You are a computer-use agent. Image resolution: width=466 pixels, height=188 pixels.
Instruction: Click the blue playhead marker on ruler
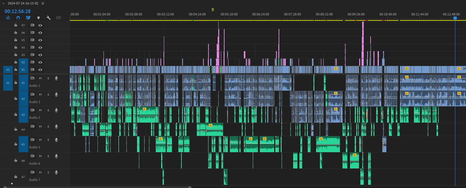coord(455,18)
